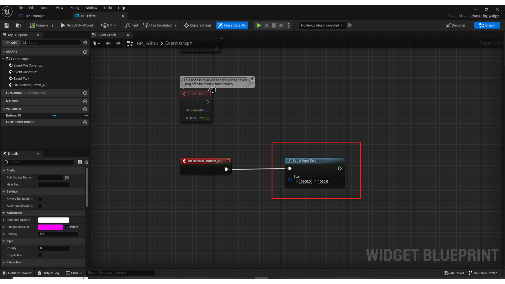Compile the blueprint

(39, 25)
